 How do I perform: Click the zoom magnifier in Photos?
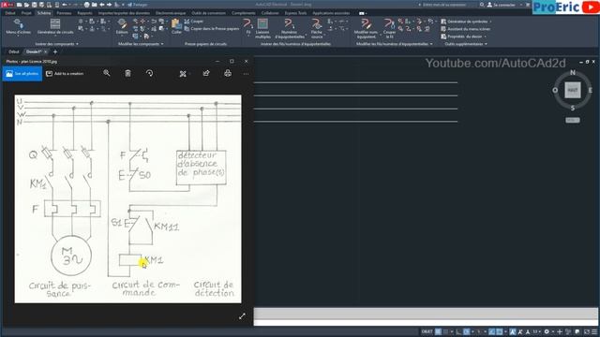pos(107,73)
